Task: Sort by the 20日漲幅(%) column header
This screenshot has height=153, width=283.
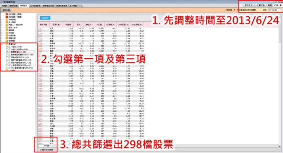Action: click(123, 24)
